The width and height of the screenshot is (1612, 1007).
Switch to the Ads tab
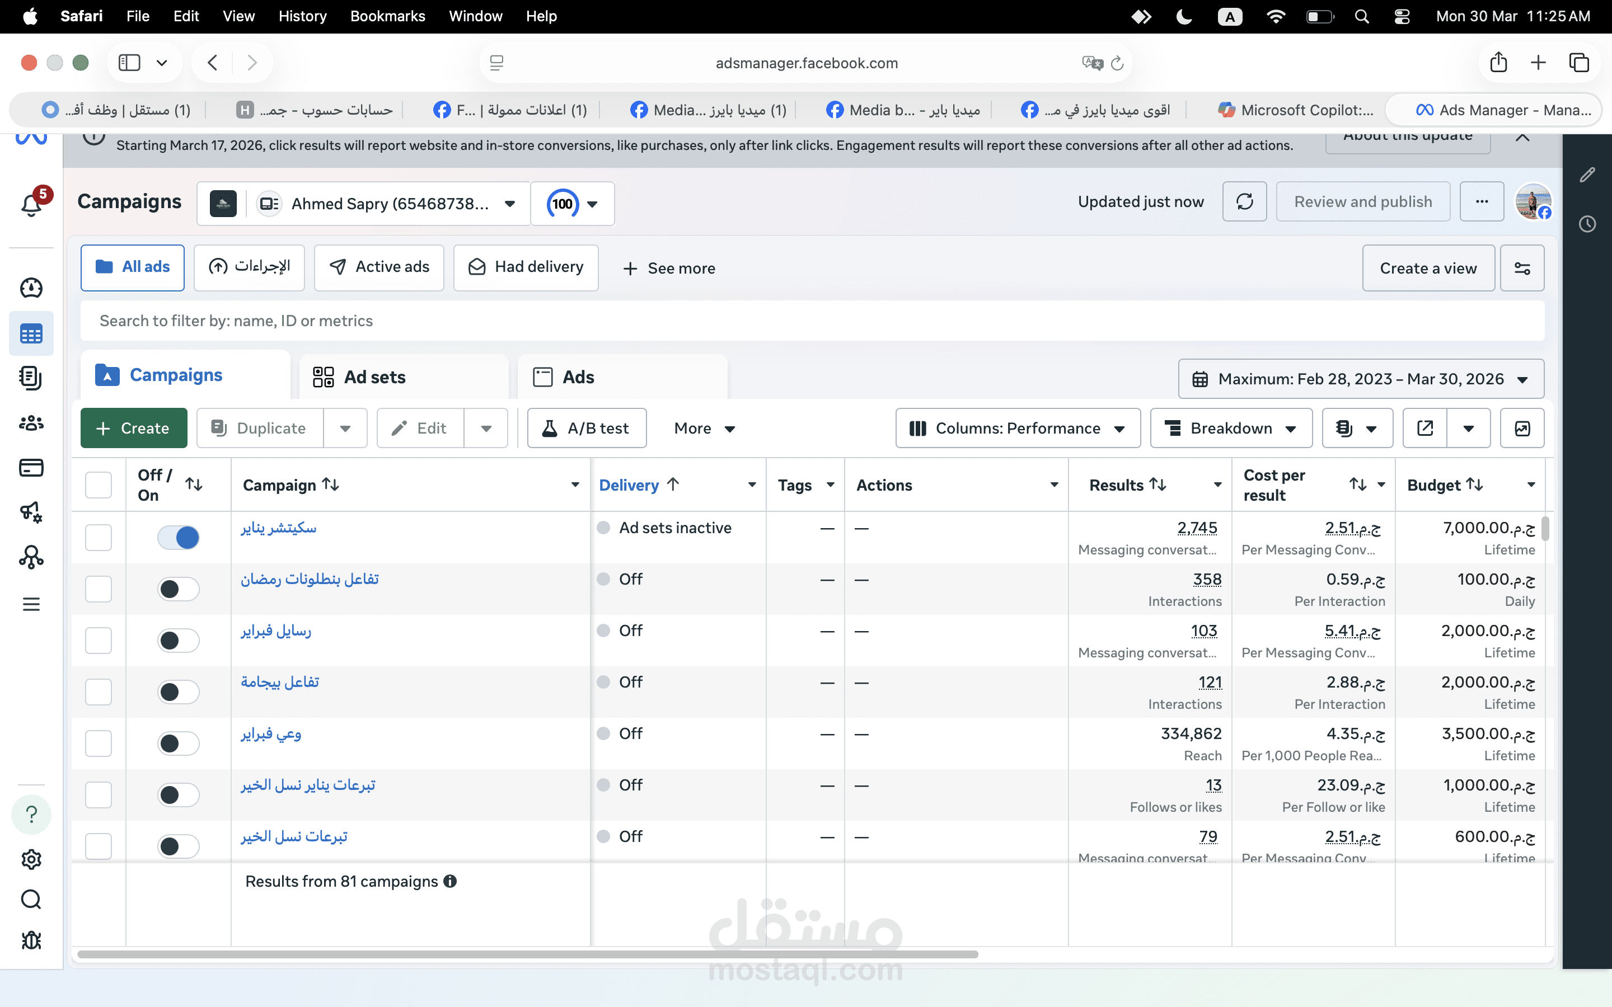622,377
